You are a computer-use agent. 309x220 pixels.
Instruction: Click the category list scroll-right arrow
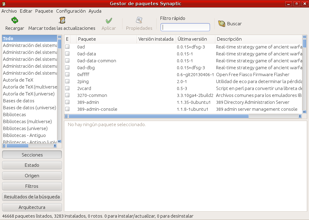click(55, 146)
